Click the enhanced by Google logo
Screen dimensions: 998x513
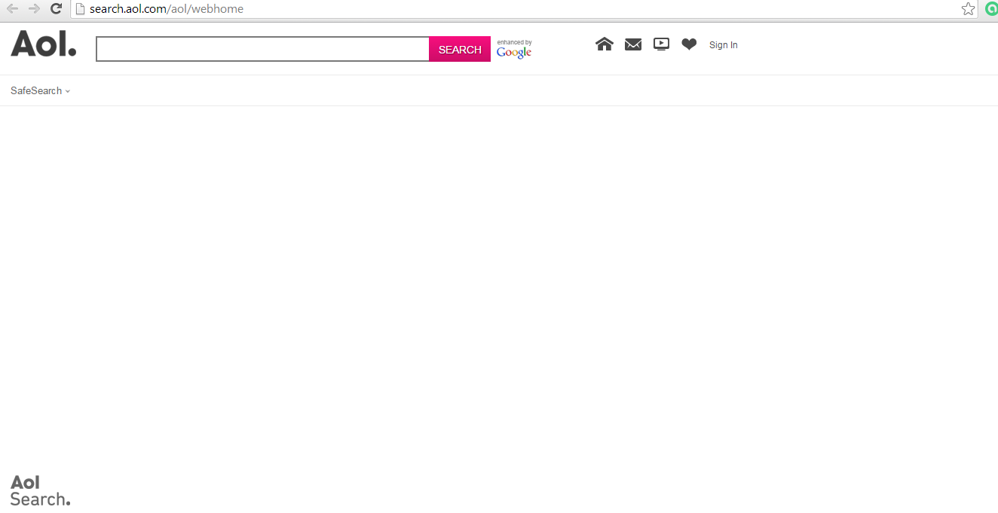click(514, 49)
